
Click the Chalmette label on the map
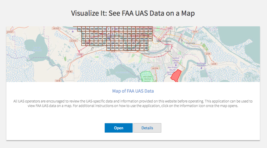[x=190, y=43]
